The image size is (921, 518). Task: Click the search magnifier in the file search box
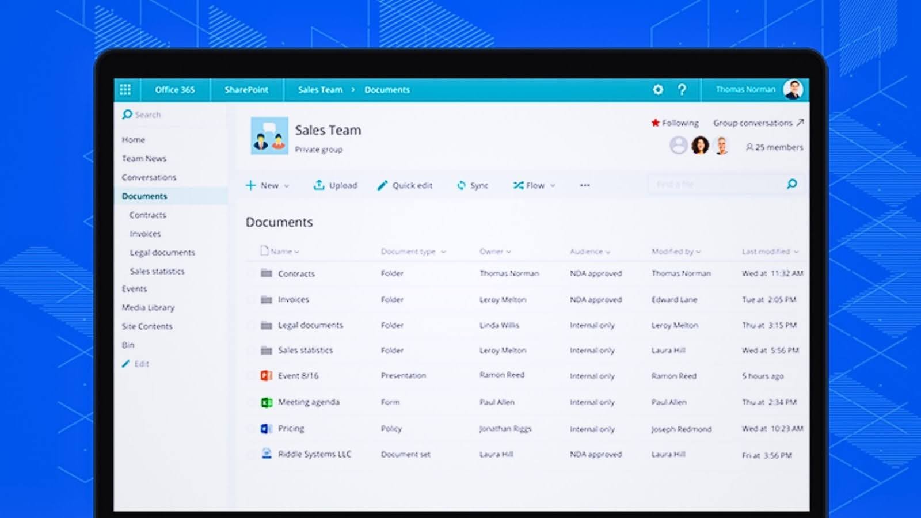(x=792, y=184)
